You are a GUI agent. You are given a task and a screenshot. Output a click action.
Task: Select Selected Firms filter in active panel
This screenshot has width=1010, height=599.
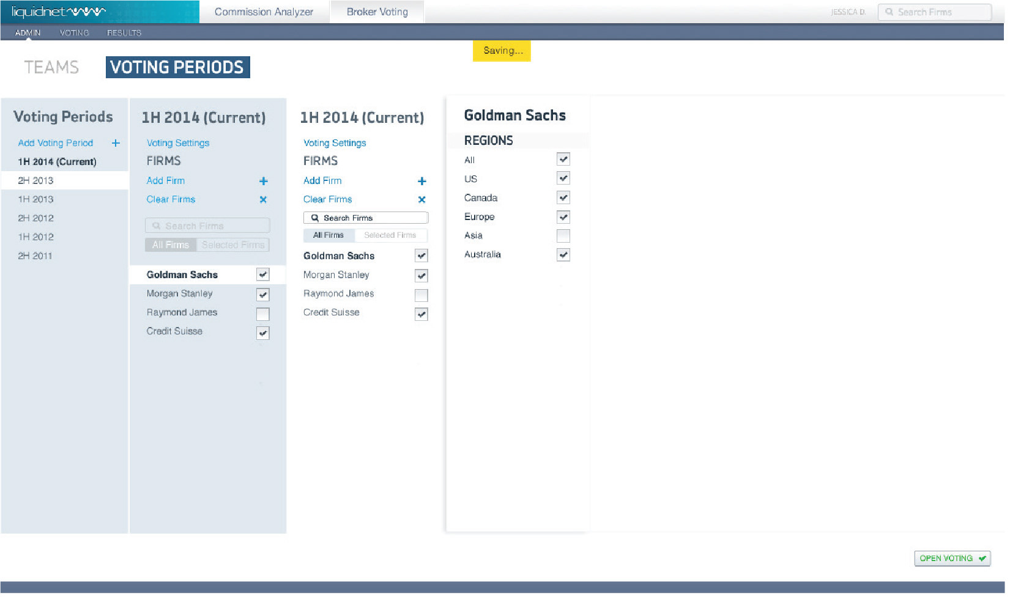coord(392,237)
